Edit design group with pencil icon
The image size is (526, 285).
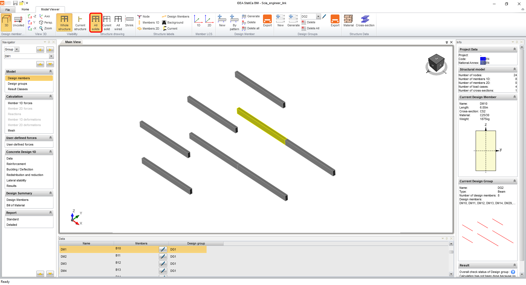point(324,16)
